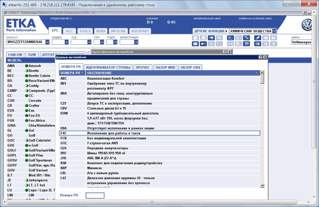Click the greyed forward-arrow box icon in top row
Viewport: 319px width, 207px height.
pyautogui.click(x=274, y=38)
